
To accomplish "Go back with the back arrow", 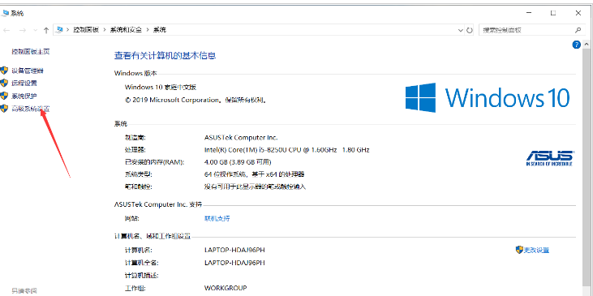I will [x=6, y=30].
